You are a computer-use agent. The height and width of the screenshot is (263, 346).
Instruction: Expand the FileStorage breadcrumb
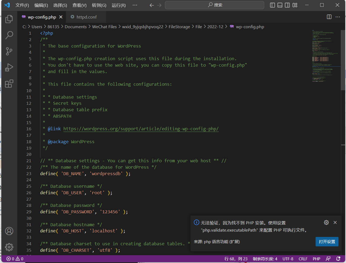(x=179, y=27)
